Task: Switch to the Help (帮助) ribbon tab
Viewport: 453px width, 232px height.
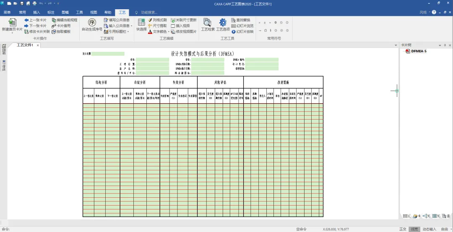Action: click(108, 13)
